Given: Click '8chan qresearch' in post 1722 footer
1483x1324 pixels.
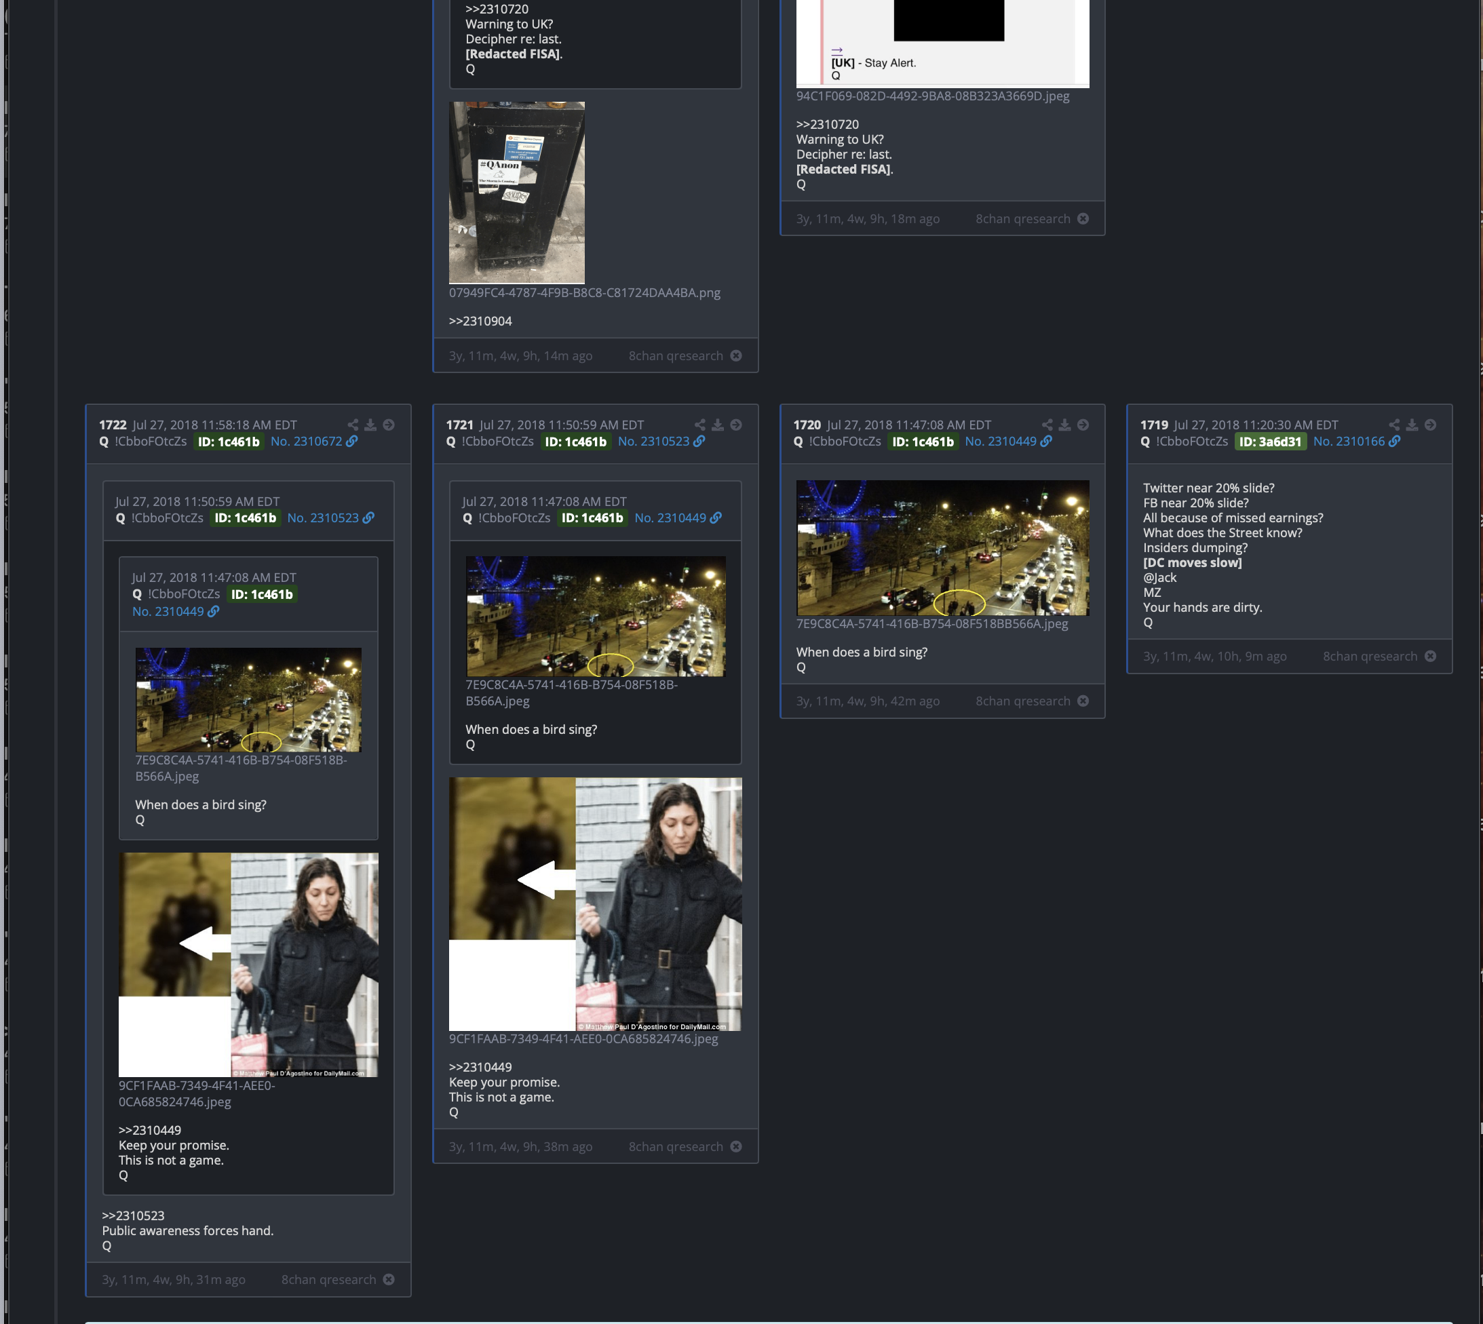Looking at the screenshot, I should (x=329, y=1280).
